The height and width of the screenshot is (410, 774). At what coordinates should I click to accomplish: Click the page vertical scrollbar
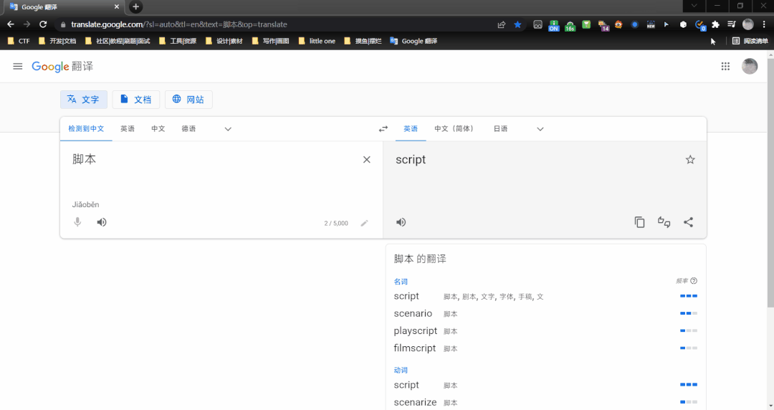click(770, 183)
